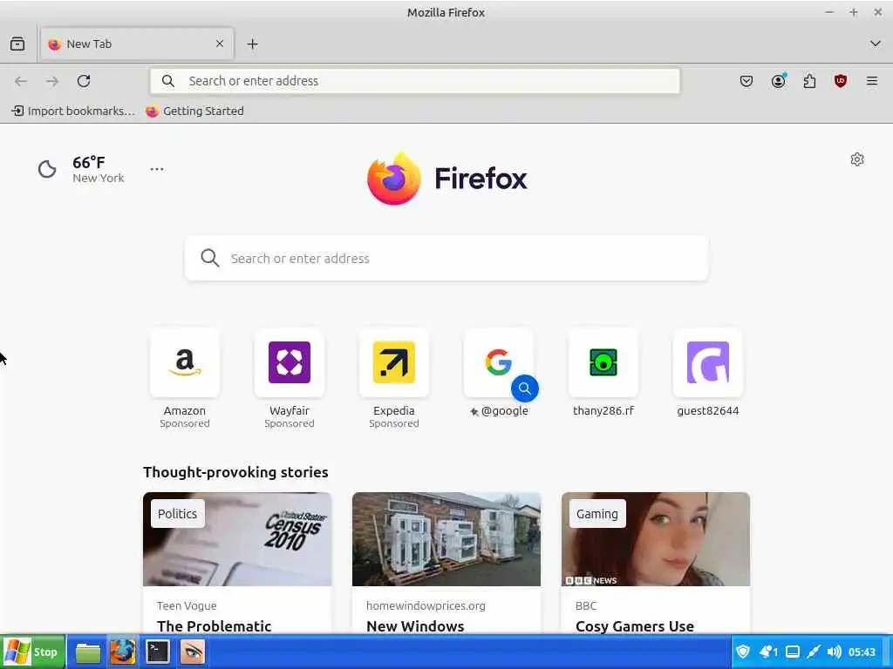
Task: Open the Extensions puzzle icon
Action: 809,81
